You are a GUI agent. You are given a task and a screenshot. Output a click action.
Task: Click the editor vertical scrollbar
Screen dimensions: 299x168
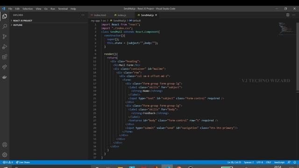click(x=297, y=57)
